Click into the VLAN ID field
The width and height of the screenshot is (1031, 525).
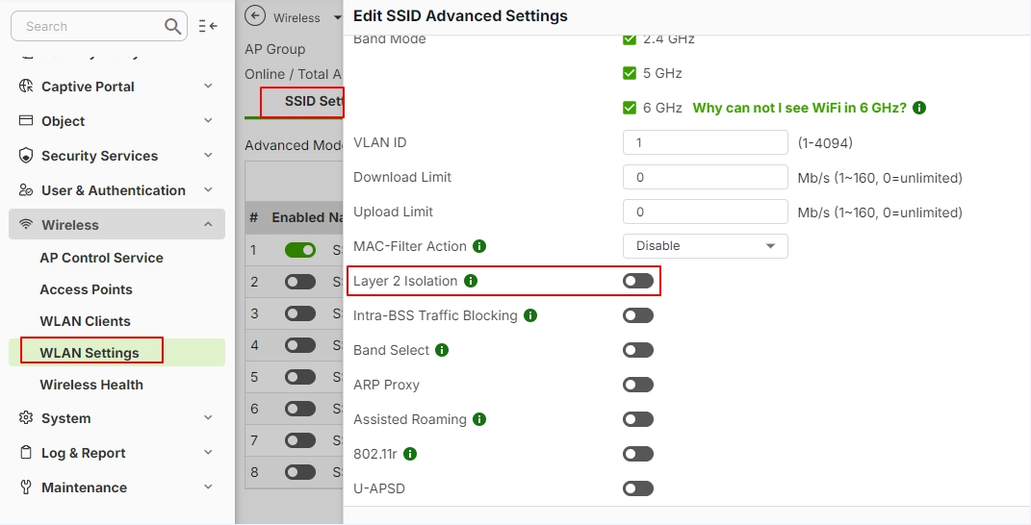705,142
